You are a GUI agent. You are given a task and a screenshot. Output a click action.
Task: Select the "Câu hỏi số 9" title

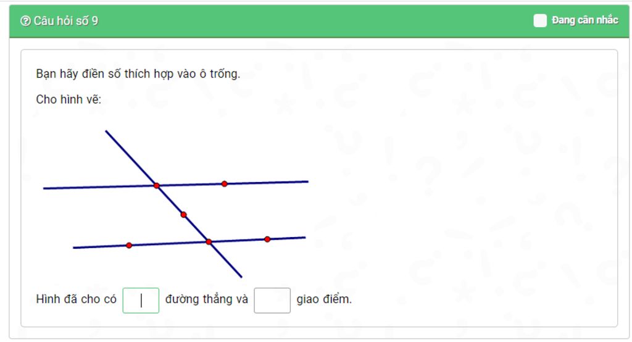(65, 20)
